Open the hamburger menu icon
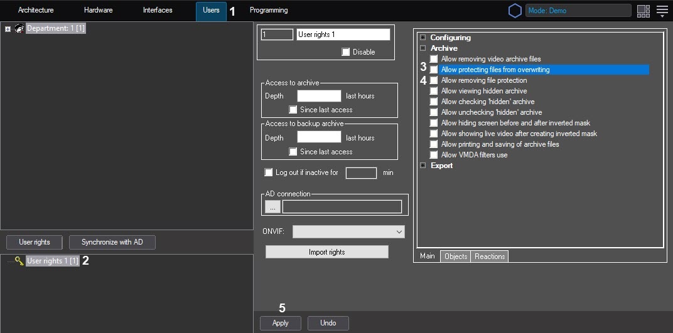Screen dimensions: 673x333 662,11
